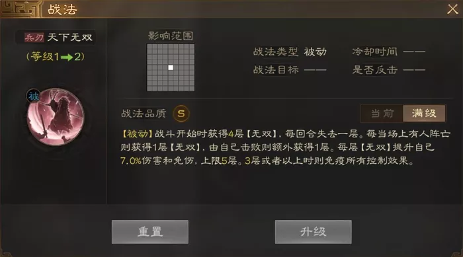Click the 冷却时间 cooldown field

tap(389, 52)
